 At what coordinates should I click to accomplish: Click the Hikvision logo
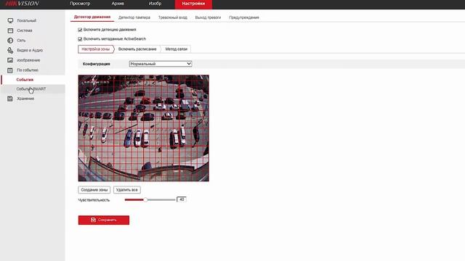[23, 4]
